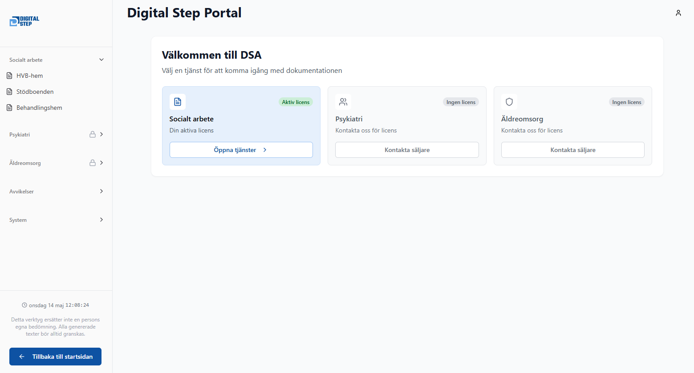The height and width of the screenshot is (373, 694).
Task: Open the user profile icon
Action: (x=678, y=13)
